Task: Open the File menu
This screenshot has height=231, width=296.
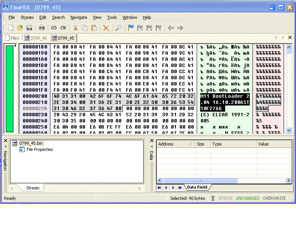Action: pos(12,17)
